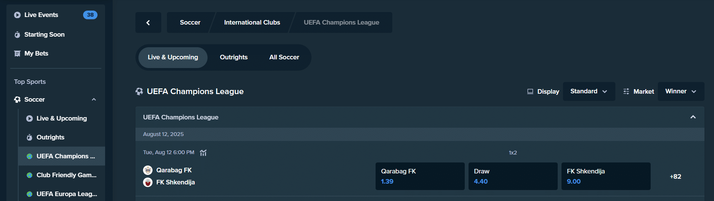The image size is (714, 201).
Task: Select the Draw odds 4.40
Action: coord(513,176)
